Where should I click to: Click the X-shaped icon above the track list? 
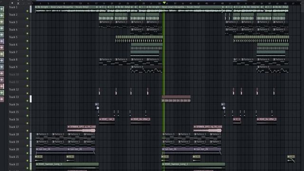pos(18,3)
